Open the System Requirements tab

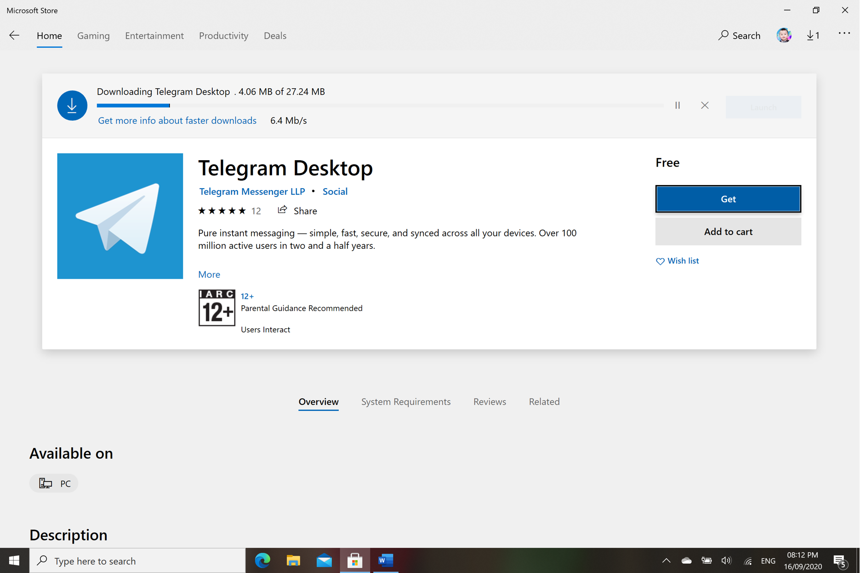[x=406, y=402]
